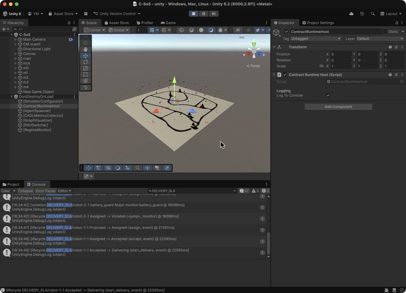Toggle the Static checkbox
The width and height of the screenshot is (406, 293).
[385, 32]
